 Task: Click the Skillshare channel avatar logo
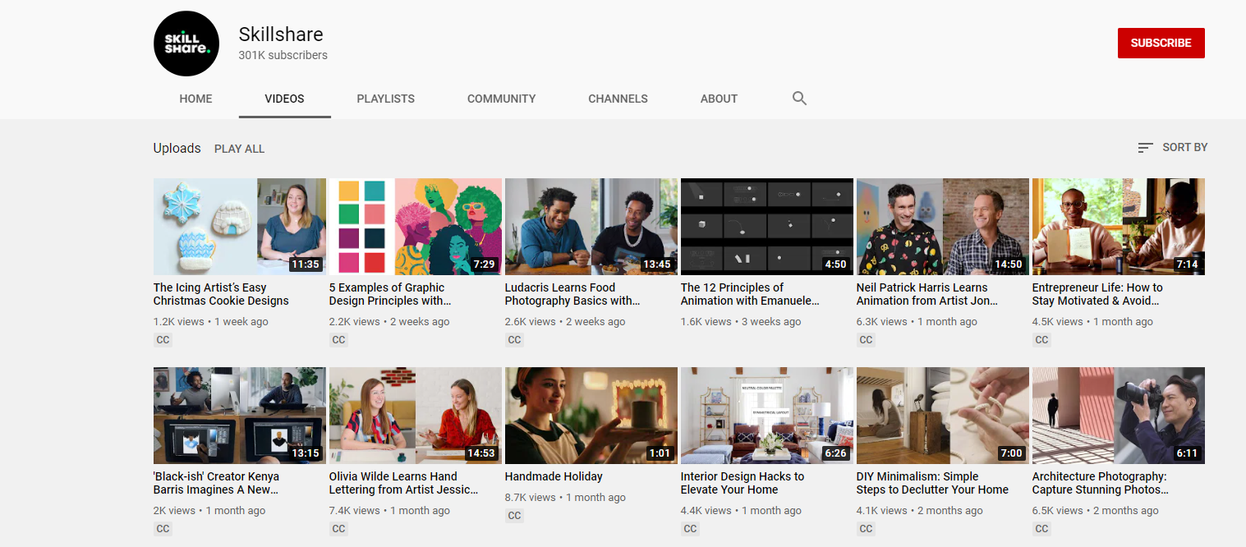click(186, 44)
